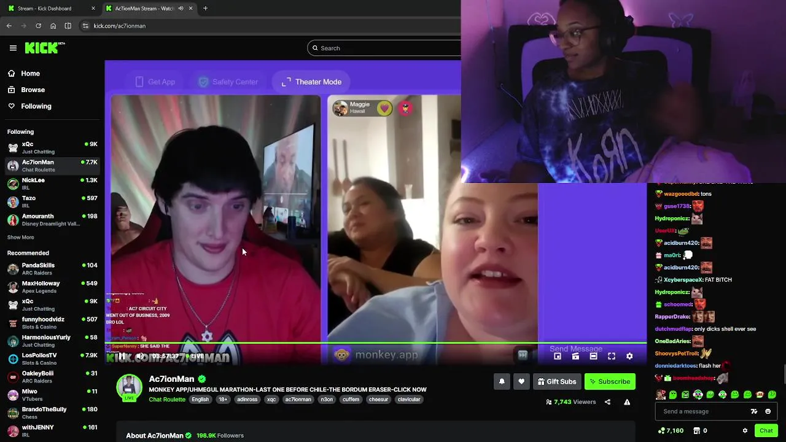This screenshot has width=786, height=442.
Task: Click the stream progress bar
Action: pos(376,343)
